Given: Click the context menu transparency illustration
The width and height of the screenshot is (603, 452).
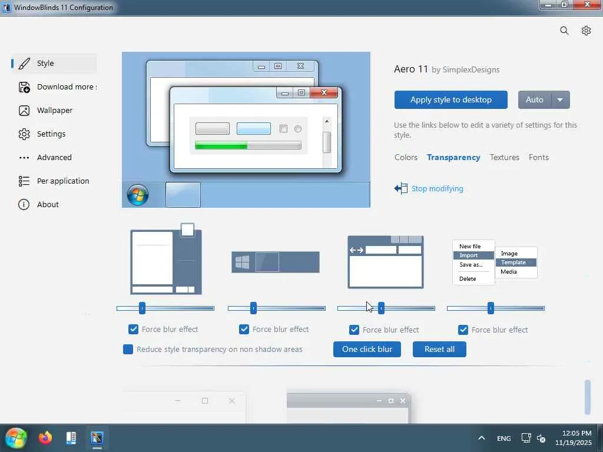Looking at the screenshot, I should [x=495, y=263].
